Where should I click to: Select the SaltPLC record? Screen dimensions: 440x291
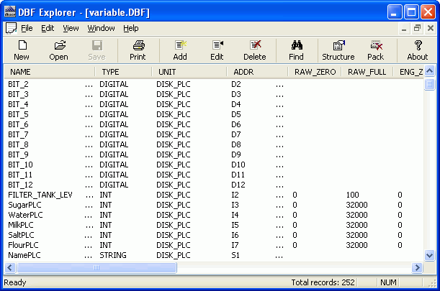21,235
